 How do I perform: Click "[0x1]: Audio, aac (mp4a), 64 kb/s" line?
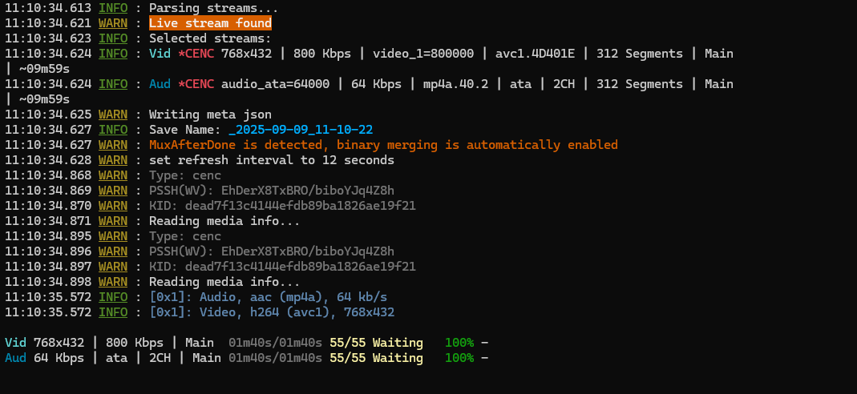(268, 297)
